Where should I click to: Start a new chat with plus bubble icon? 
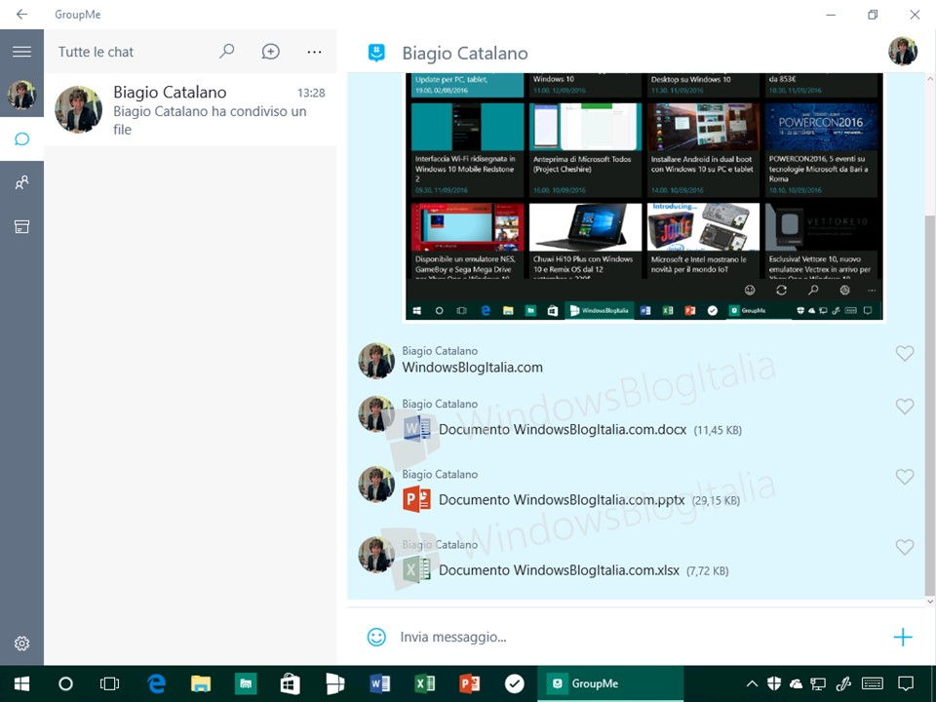click(270, 52)
